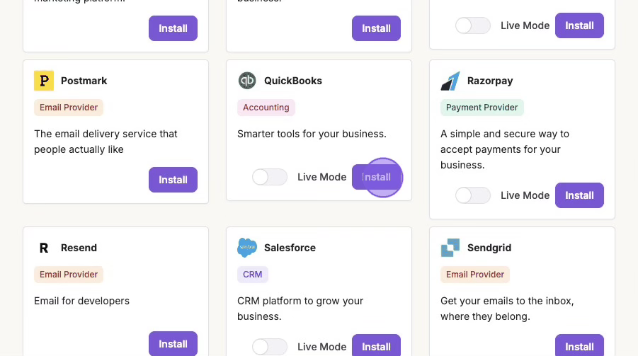This screenshot has height=356, width=638.
Task: Click the Razorpay logo icon
Action: pos(450,81)
